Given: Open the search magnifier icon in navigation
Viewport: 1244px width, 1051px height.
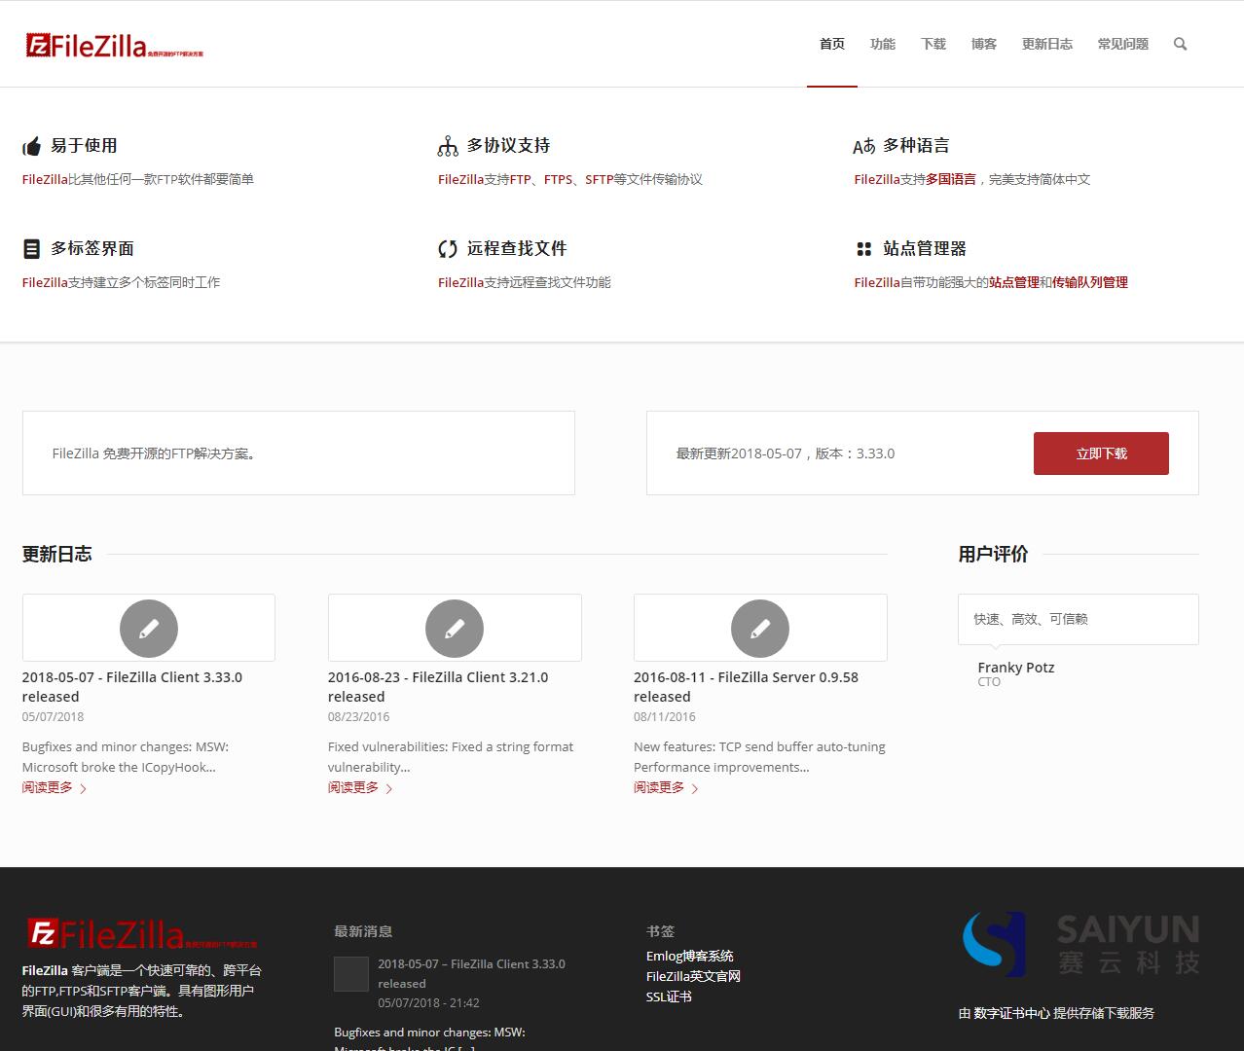Looking at the screenshot, I should (1181, 44).
